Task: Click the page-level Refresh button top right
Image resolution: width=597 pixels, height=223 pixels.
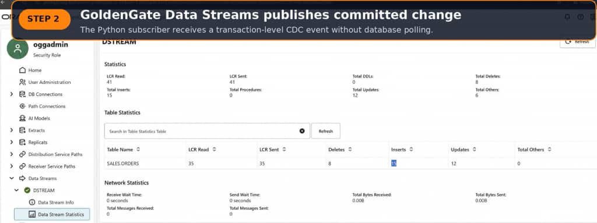Action: (578, 42)
